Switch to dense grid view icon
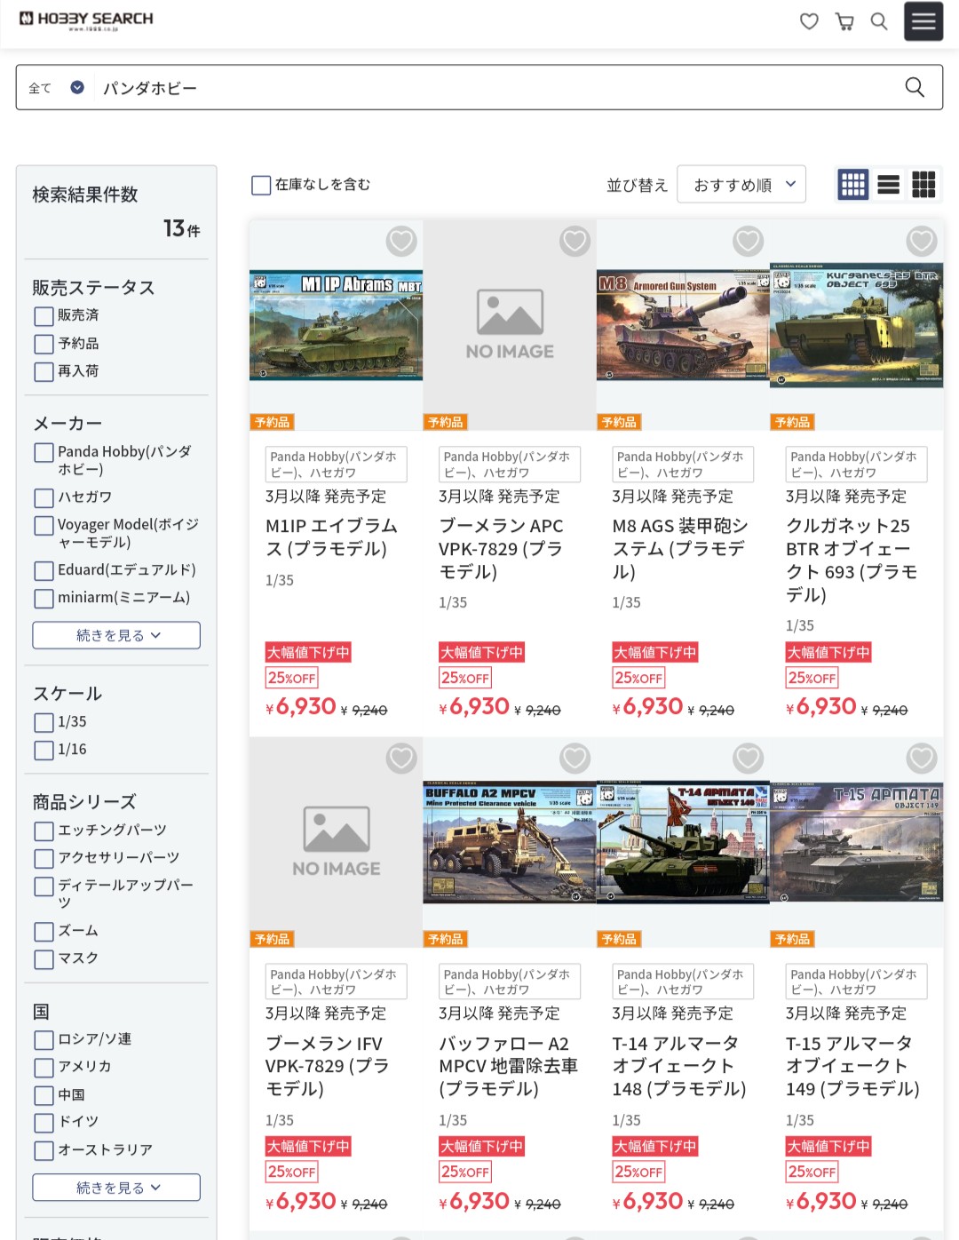 pyautogui.click(x=923, y=185)
